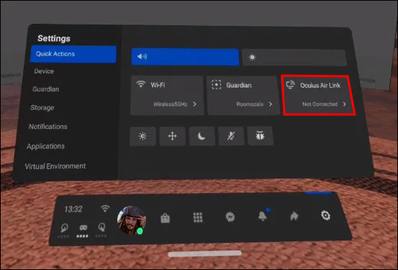Click the Sharing arrow icon in dock

[294, 216]
